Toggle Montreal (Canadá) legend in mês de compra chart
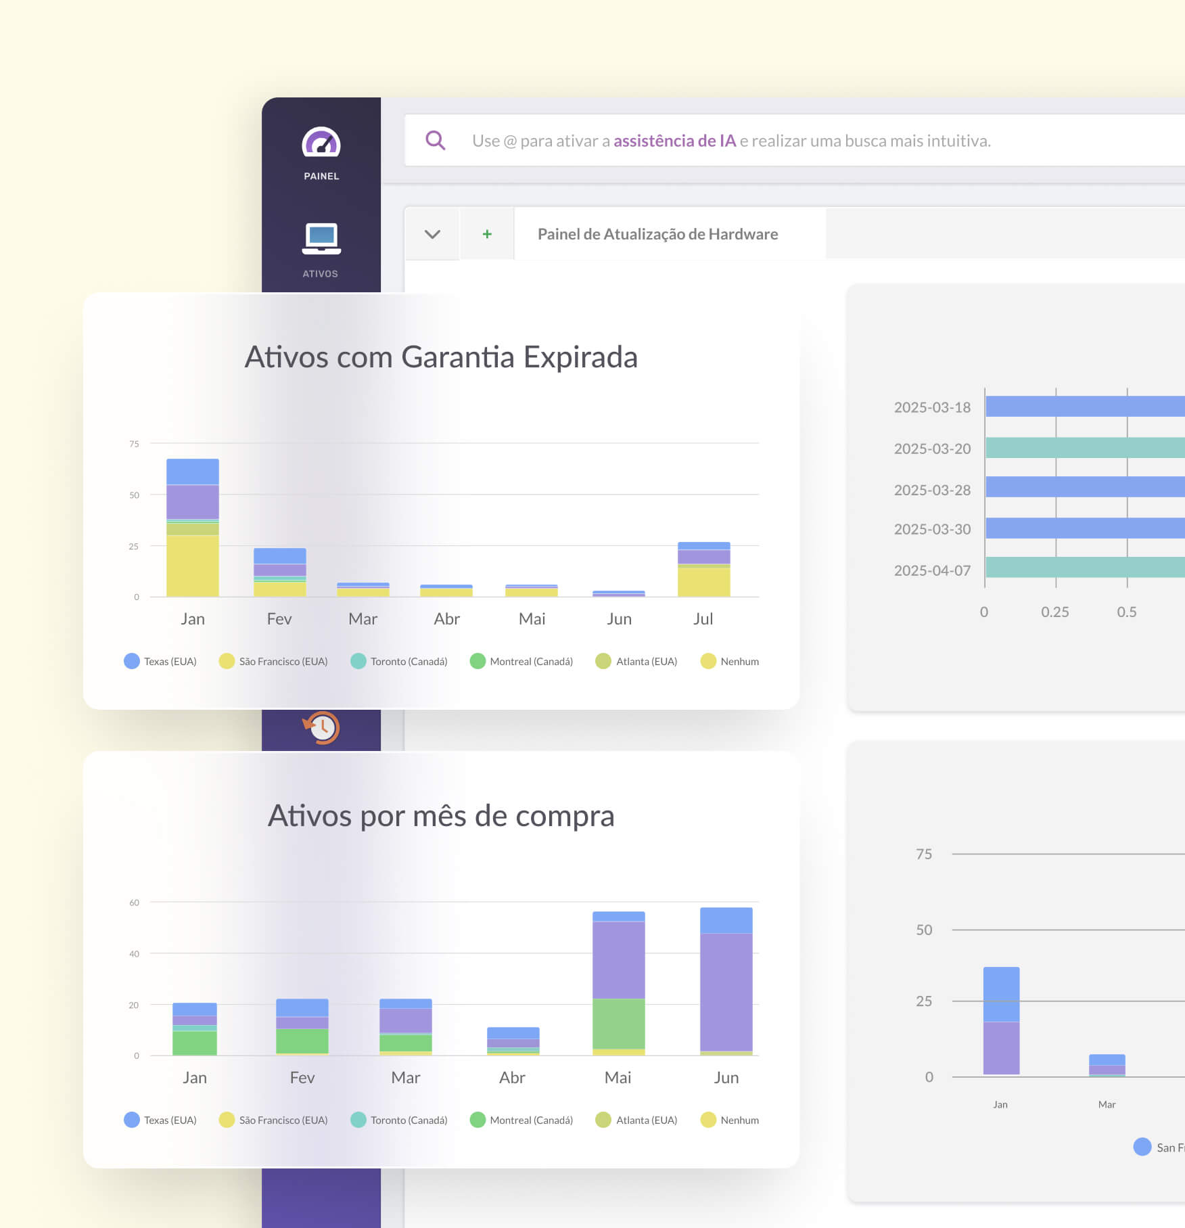The width and height of the screenshot is (1185, 1228). click(x=521, y=1120)
